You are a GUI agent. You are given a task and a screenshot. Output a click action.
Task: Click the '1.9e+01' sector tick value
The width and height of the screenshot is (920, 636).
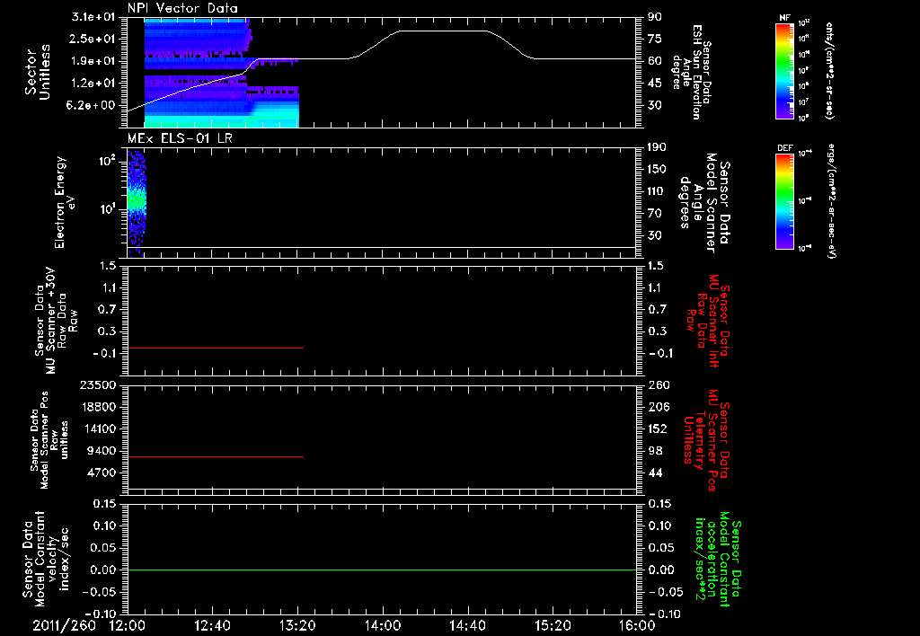click(x=93, y=61)
